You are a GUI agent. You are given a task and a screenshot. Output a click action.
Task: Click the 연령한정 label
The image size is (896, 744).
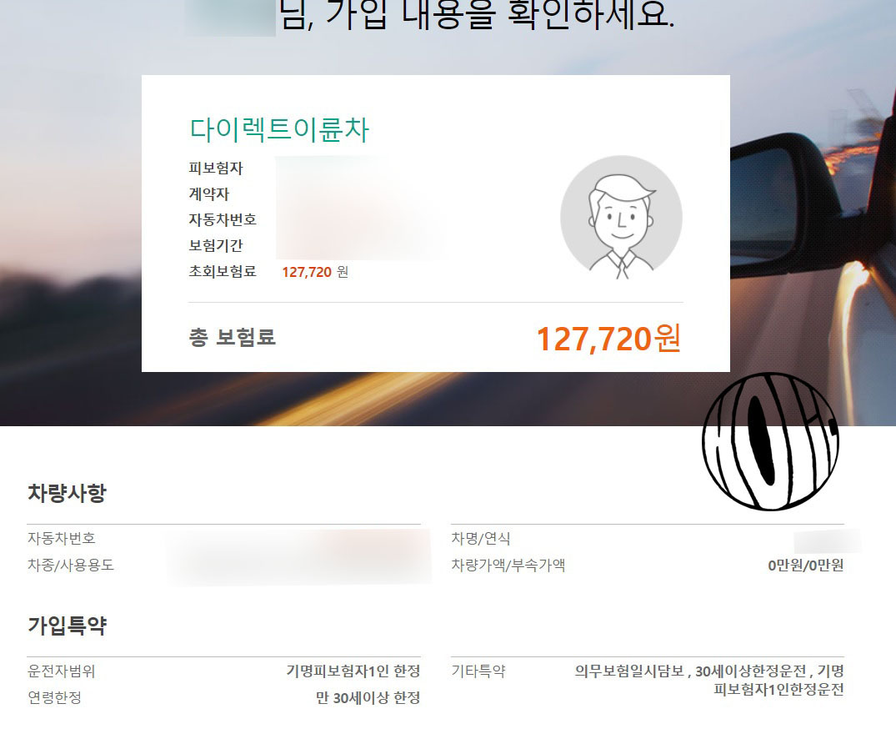(x=54, y=697)
